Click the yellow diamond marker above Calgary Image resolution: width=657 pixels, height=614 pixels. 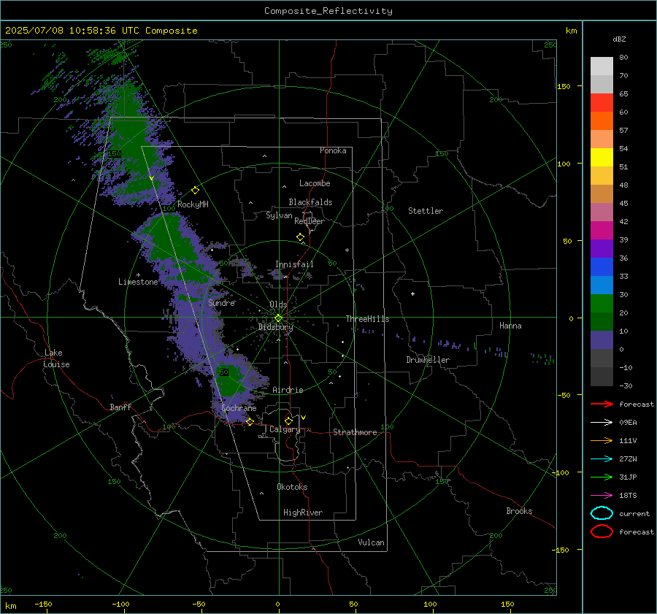point(288,421)
